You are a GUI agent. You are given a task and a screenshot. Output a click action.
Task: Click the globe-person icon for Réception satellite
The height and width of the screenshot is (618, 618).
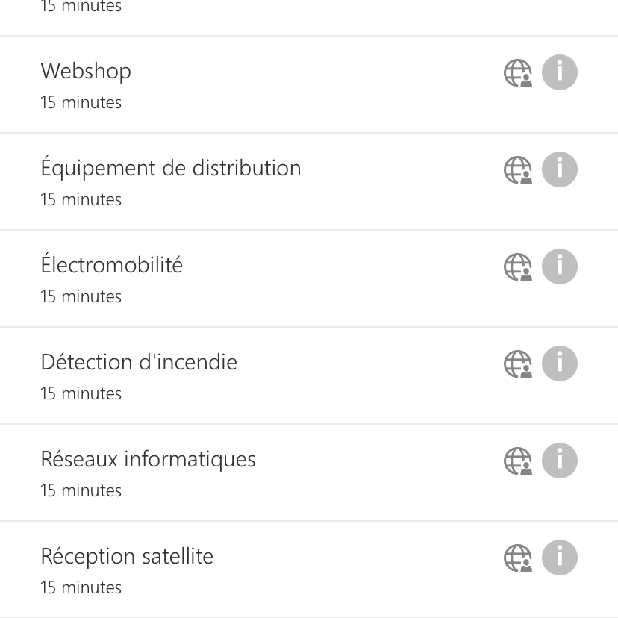(518, 558)
